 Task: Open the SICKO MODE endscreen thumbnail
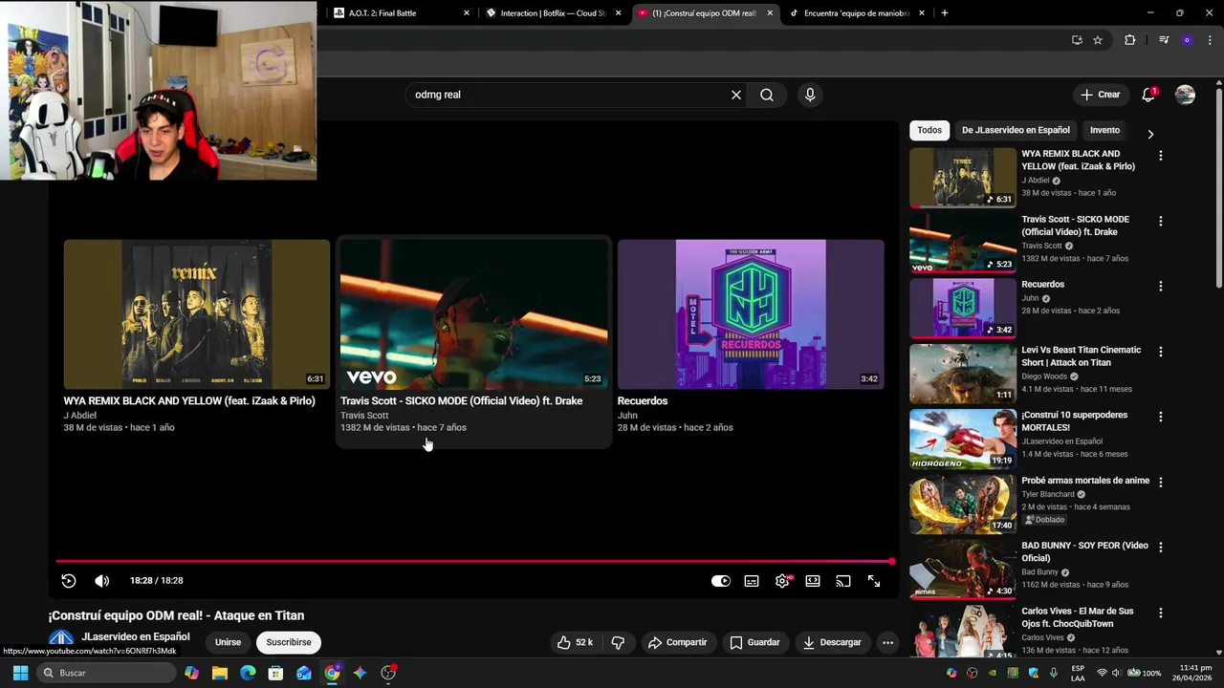(473, 314)
